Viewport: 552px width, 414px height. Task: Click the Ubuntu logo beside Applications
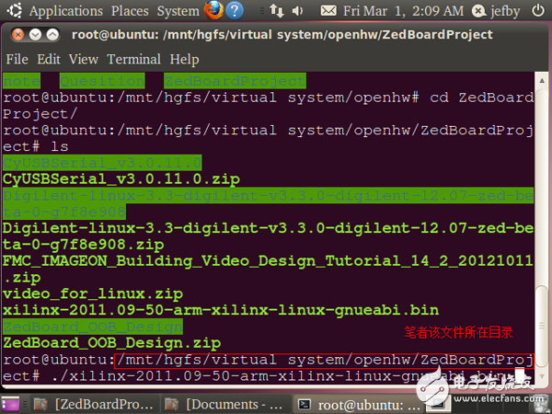15,11
